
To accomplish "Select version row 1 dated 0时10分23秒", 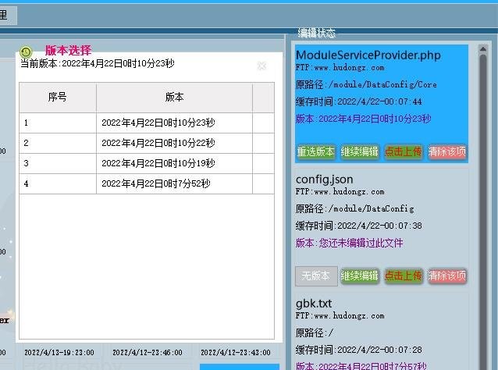I will pyautogui.click(x=147, y=123).
